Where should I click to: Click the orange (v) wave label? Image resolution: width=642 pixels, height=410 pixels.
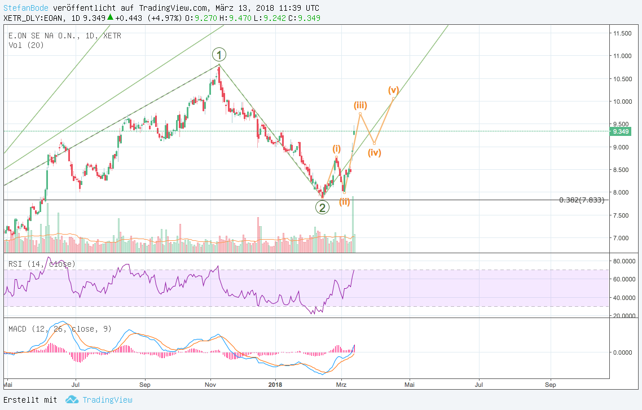pos(393,90)
